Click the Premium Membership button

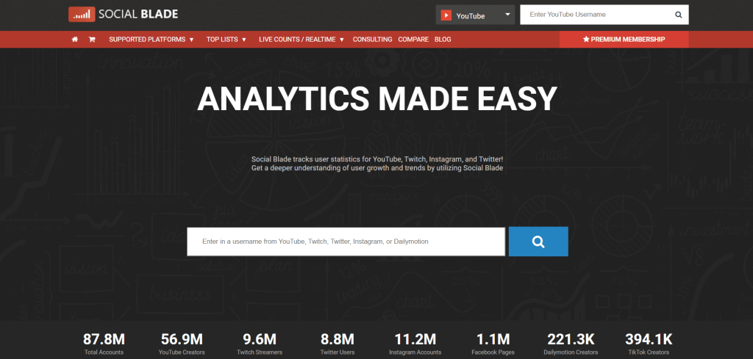point(624,40)
